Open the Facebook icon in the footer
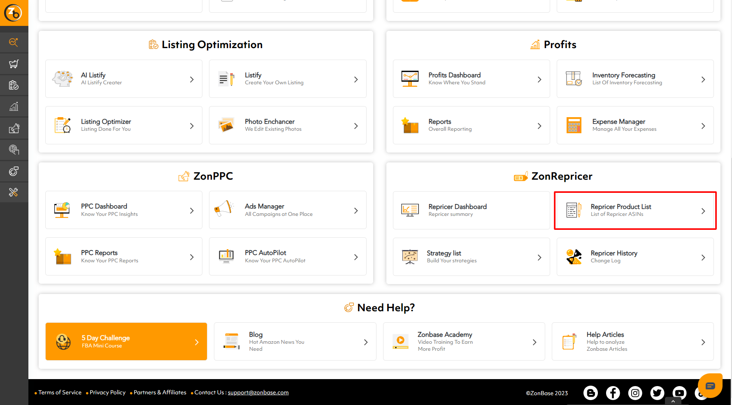The height and width of the screenshot is (405, 732). [613, 393]
